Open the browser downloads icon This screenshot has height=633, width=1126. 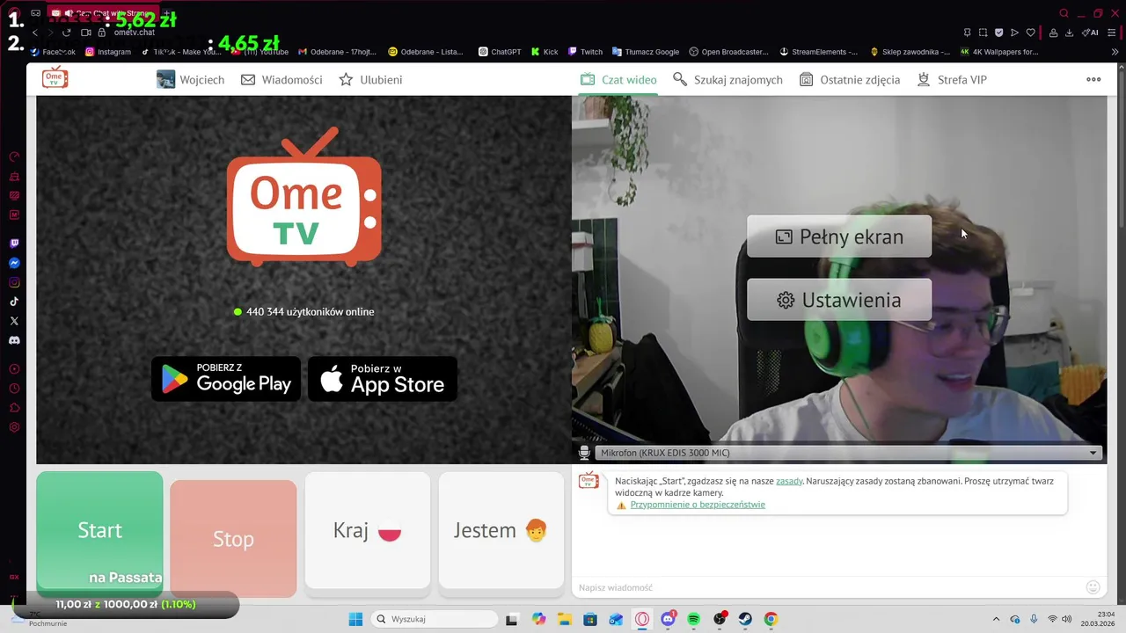1070,33
